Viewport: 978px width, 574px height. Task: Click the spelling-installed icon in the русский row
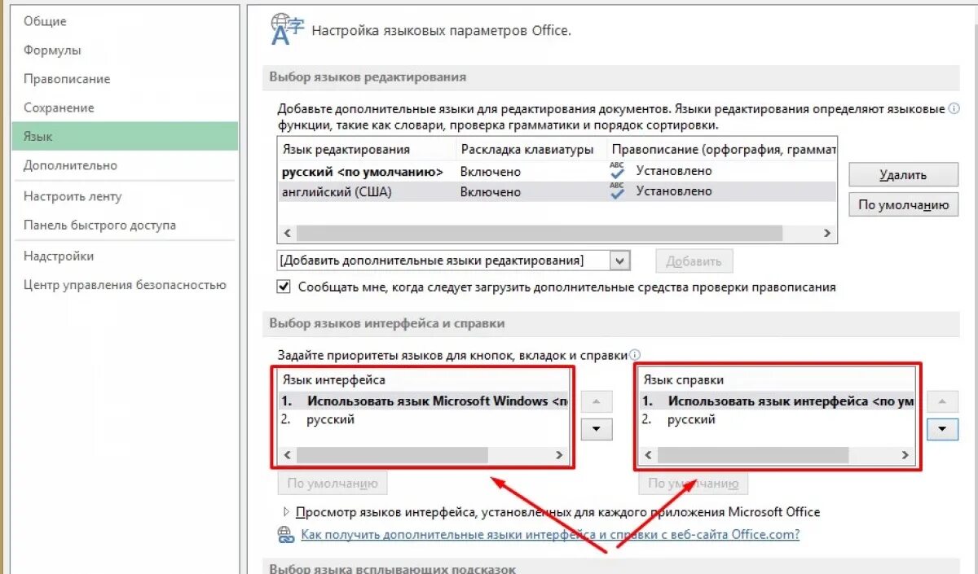[x=617, y=171]
